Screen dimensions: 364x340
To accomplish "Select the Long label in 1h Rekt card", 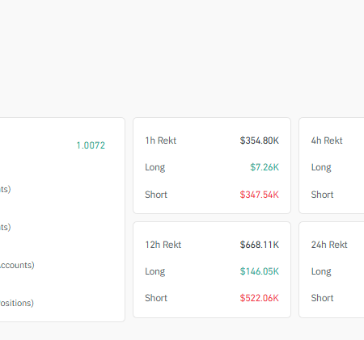I will tap(155, 167).
